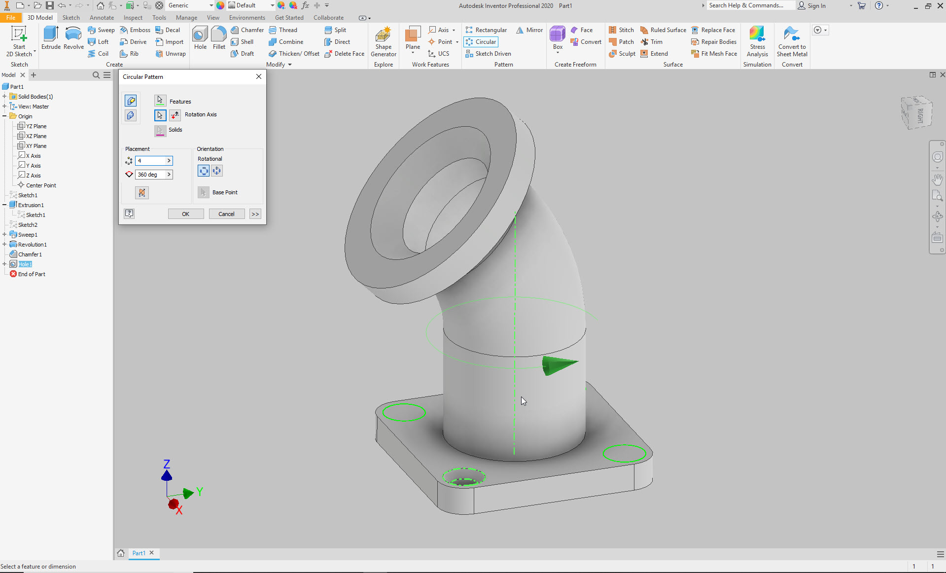The width and height of the screenshot is (946, 573).
Task: Open the Full Navigation Wheel
Action: pyautogui.click(x=937, y=157)
